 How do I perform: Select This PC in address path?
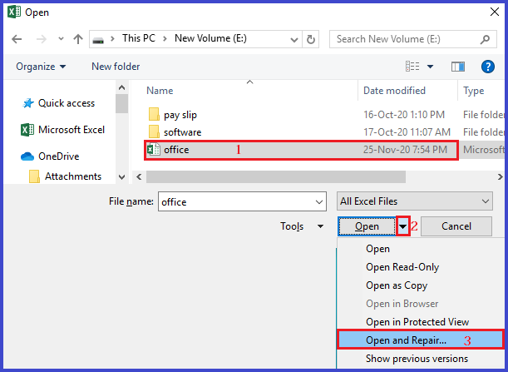139,38
